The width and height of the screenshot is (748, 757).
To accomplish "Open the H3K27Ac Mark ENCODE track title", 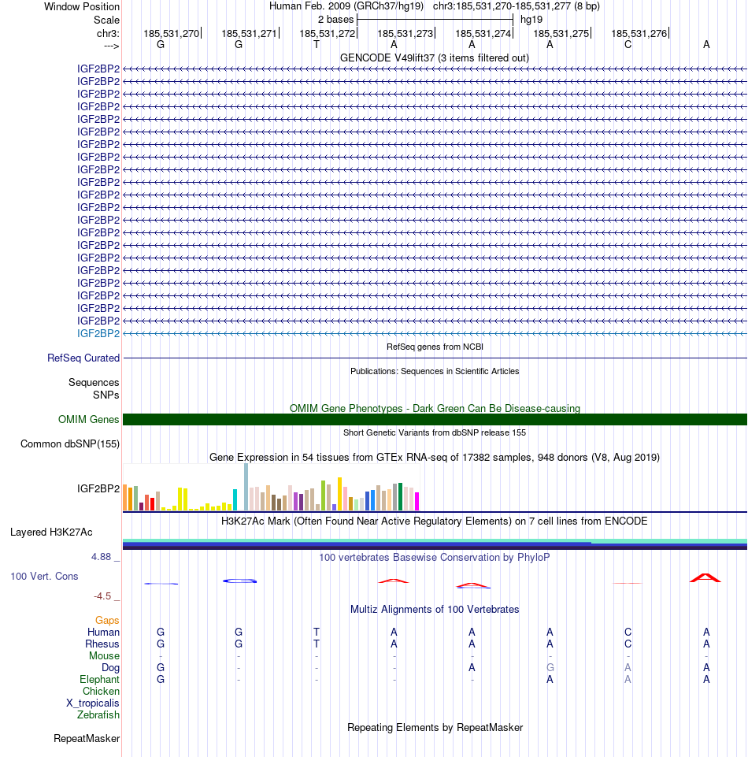I will click(435, 521).
